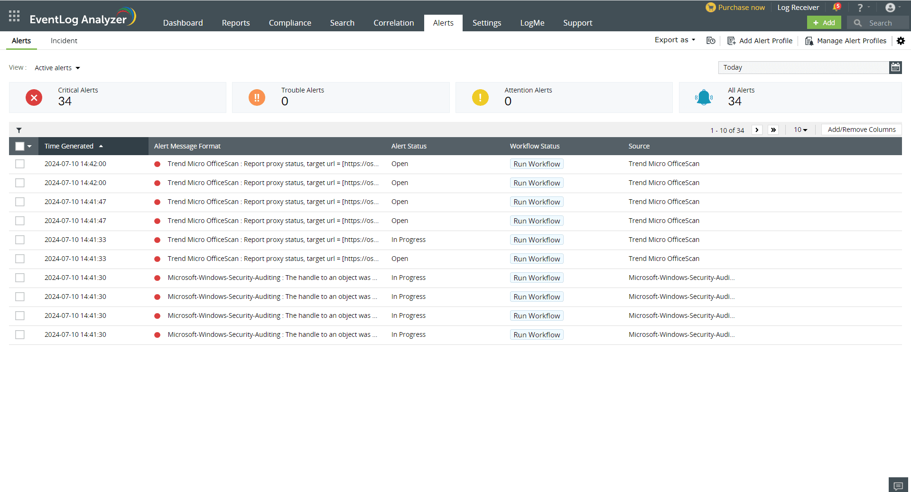Screen dimensions: 911x492
Task: Switch to the Incident tab
Action: (x=64, y=41)
